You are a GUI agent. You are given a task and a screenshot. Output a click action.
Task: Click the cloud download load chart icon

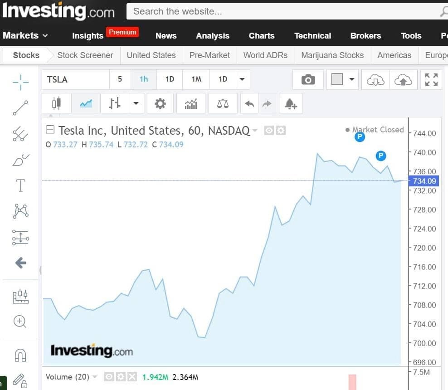click(x=375, y=80)
